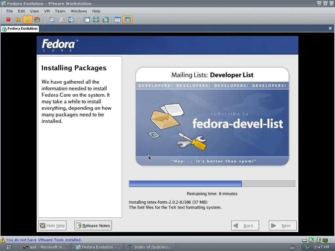This screenshot has height=251, width=335.
Task: Take a snapshot with the snapshot clock icon
Action: 52,20
